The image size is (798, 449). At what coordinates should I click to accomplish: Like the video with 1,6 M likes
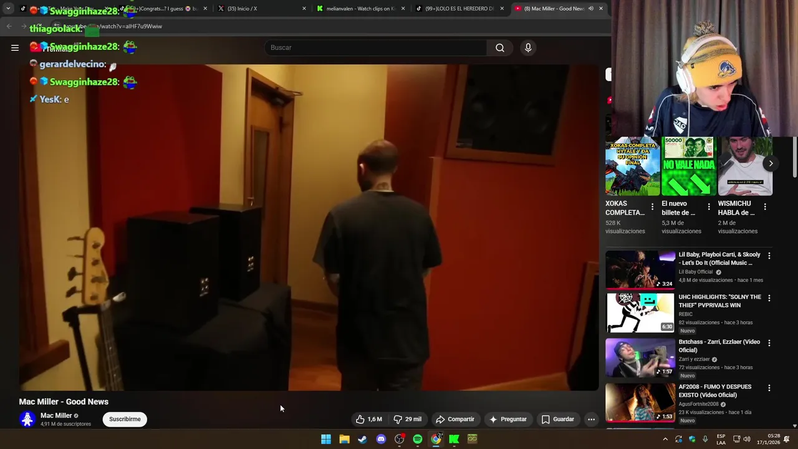tap(368, 419)
